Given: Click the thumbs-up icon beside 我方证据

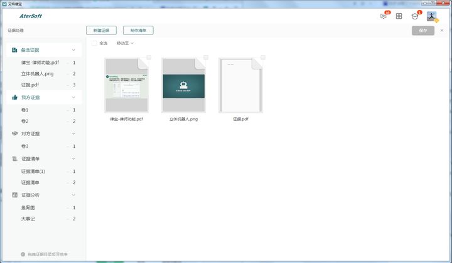Looking at the screenshot, I should click(x=15, y=98).
